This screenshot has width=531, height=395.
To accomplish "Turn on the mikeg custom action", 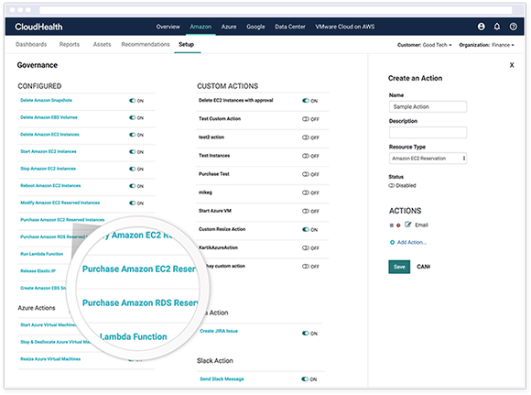I will pyautogui.click(x=306, y=192).
